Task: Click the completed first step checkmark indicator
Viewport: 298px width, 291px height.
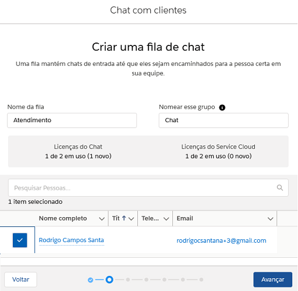Action: pos(90,280)
